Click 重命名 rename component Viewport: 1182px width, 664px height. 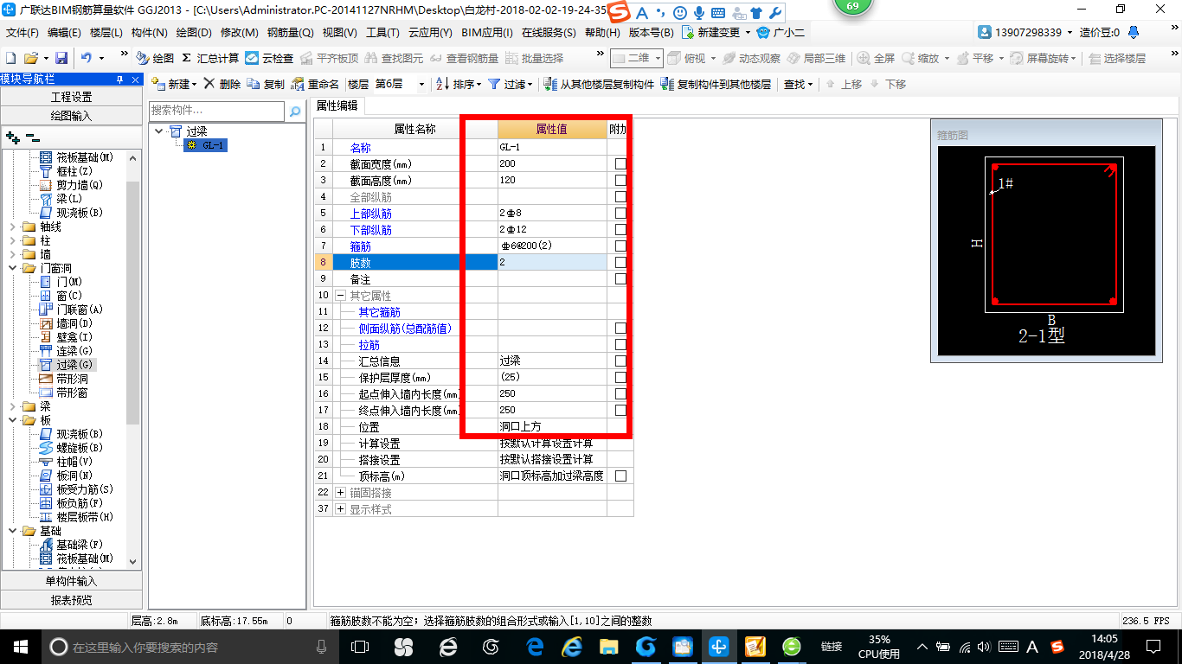315,84
